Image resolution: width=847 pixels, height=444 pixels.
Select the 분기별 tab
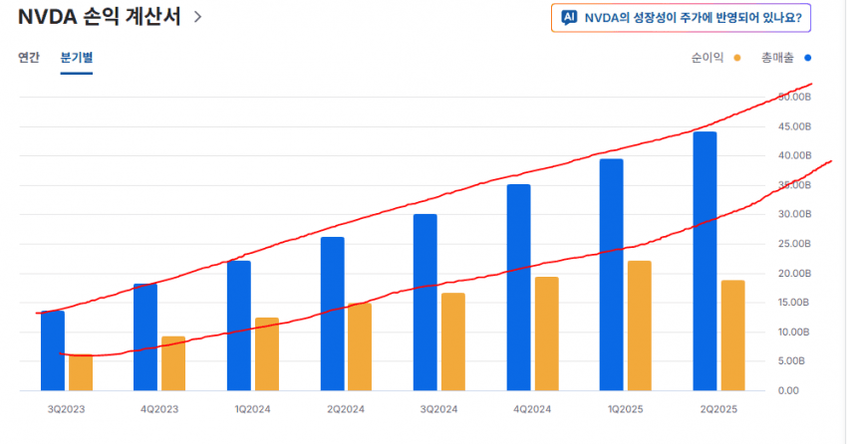(x=77, y=58)
